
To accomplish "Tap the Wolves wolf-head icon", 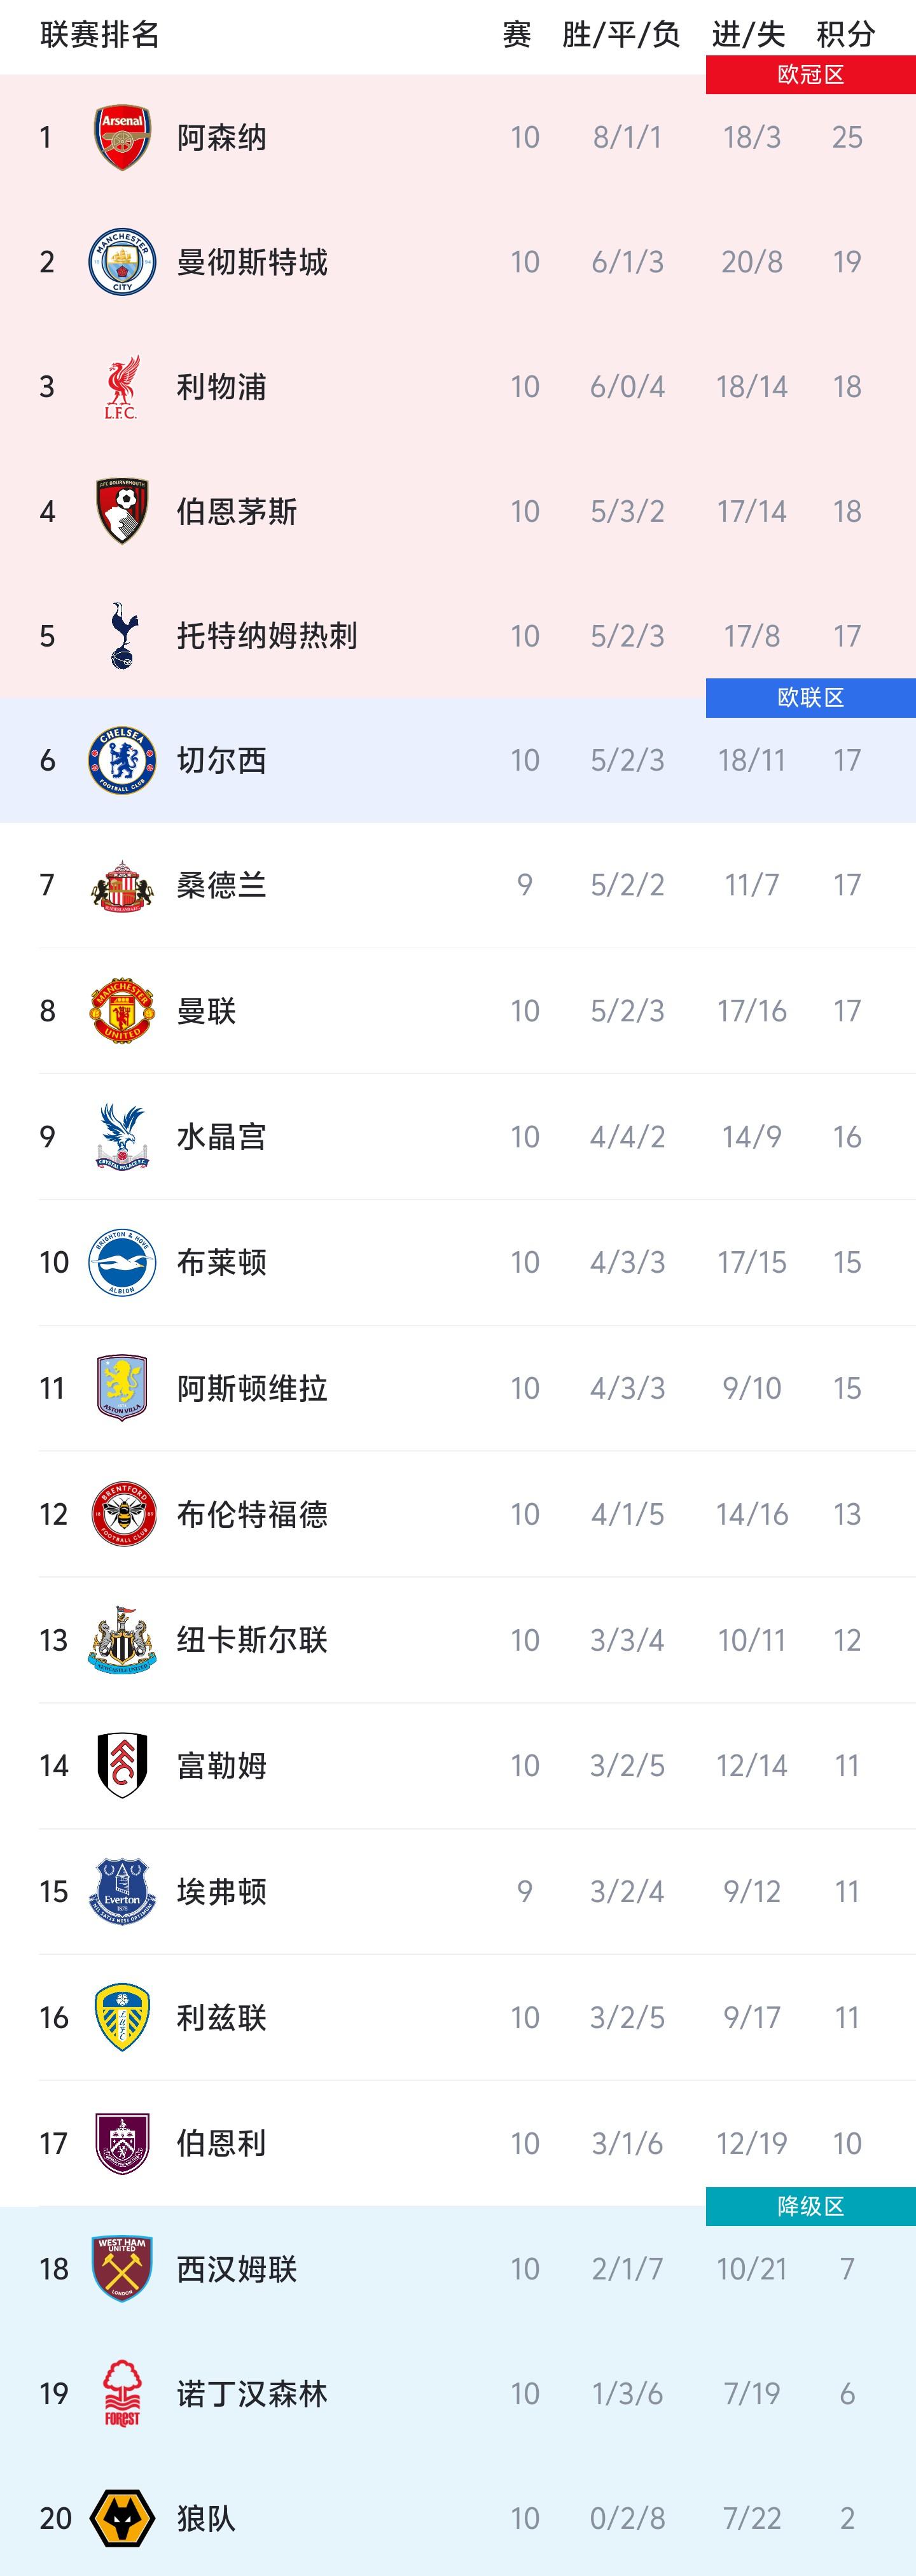I will [x=122, y=2518].
